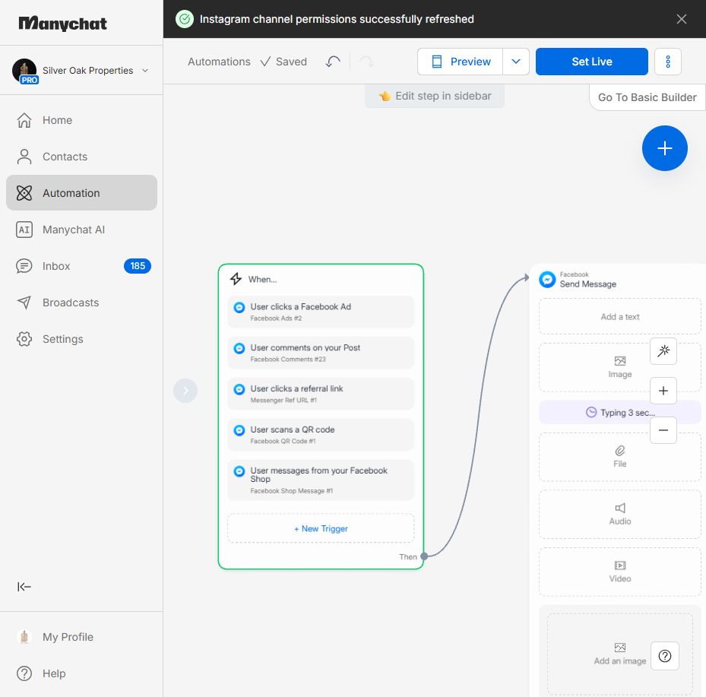Screen dimensions: 706x697
Task: Click the redo arrow icon
Action: click(366, 62)
